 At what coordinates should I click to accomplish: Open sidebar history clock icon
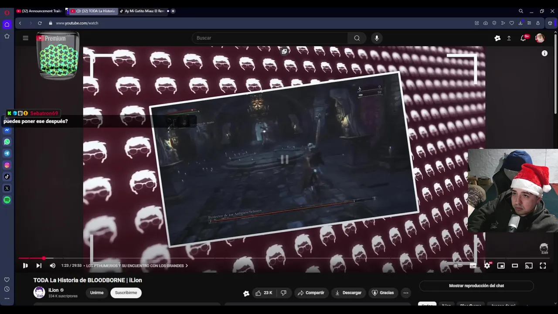7,289
